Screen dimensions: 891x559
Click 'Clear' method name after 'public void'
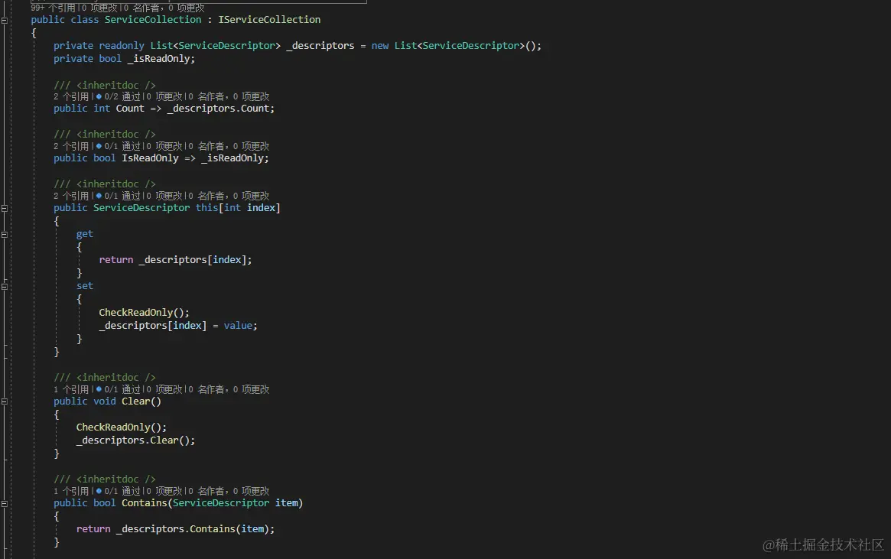coord(136,401)
